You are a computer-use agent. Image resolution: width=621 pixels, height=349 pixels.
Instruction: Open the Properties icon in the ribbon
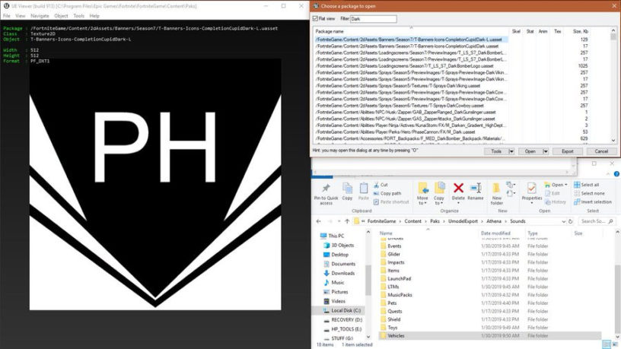click(x=531, y=189)
